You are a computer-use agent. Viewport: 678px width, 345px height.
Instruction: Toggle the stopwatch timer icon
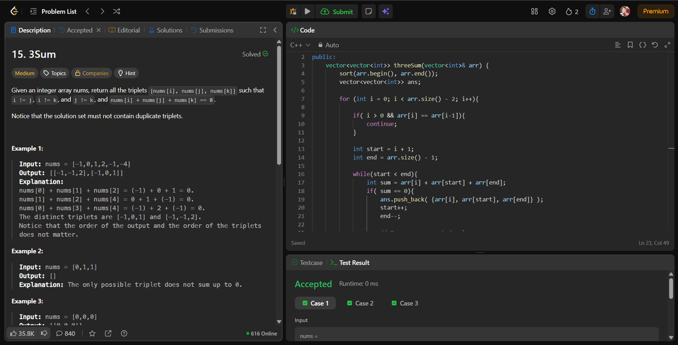click(x=592, y=11)
